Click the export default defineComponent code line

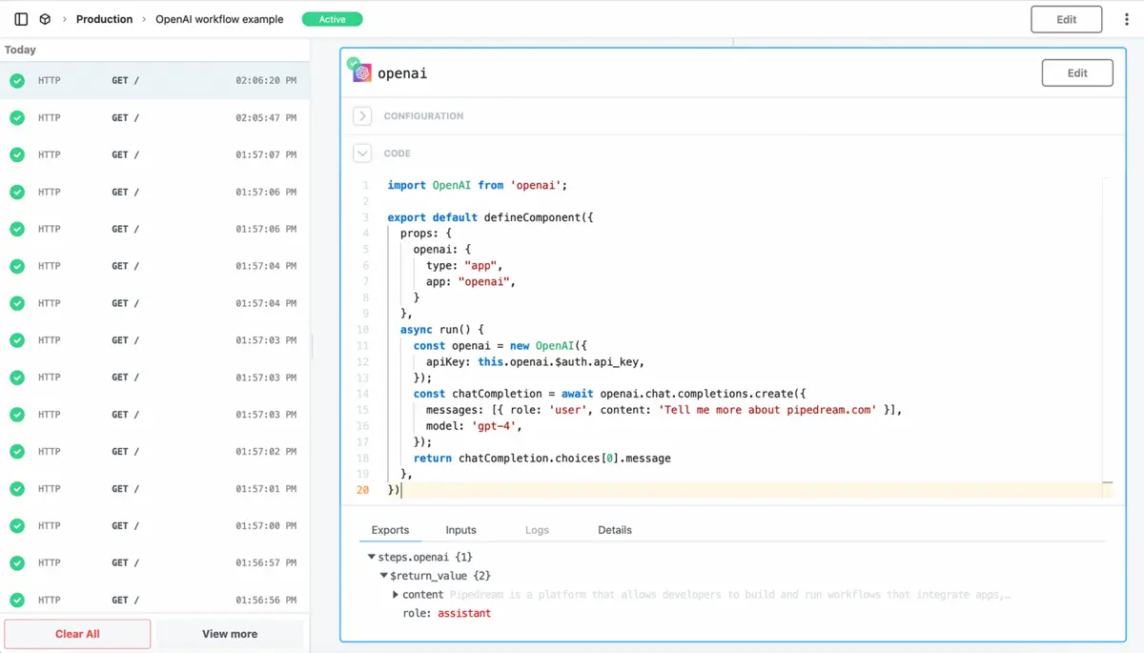coord(490,217)
